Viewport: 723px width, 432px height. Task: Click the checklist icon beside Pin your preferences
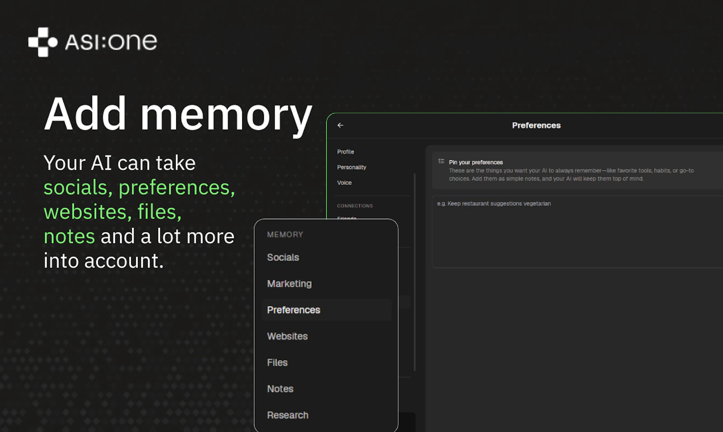[441, 161]
